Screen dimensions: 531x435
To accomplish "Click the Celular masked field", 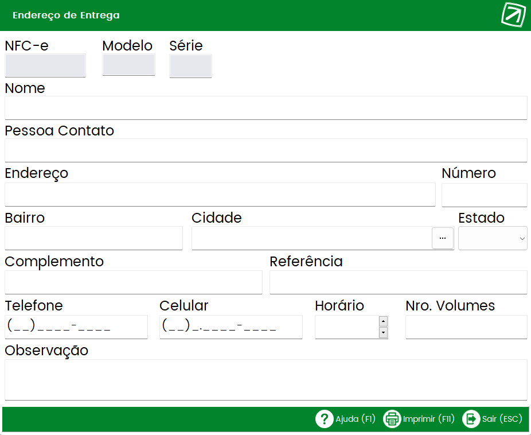I will click(231, 327).
